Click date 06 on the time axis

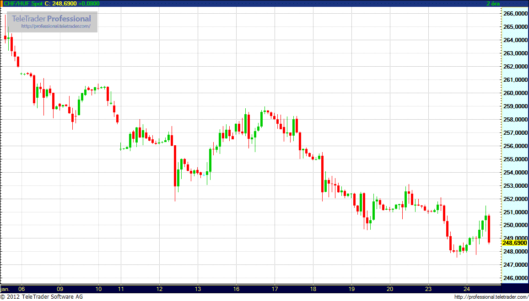[22, 289]
